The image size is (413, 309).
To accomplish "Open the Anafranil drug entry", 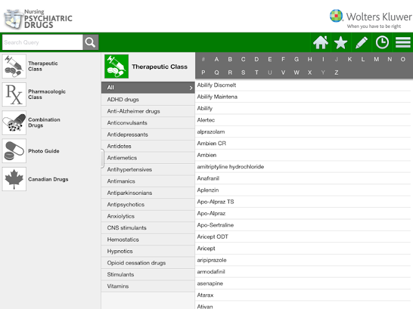I will (303, 179).
